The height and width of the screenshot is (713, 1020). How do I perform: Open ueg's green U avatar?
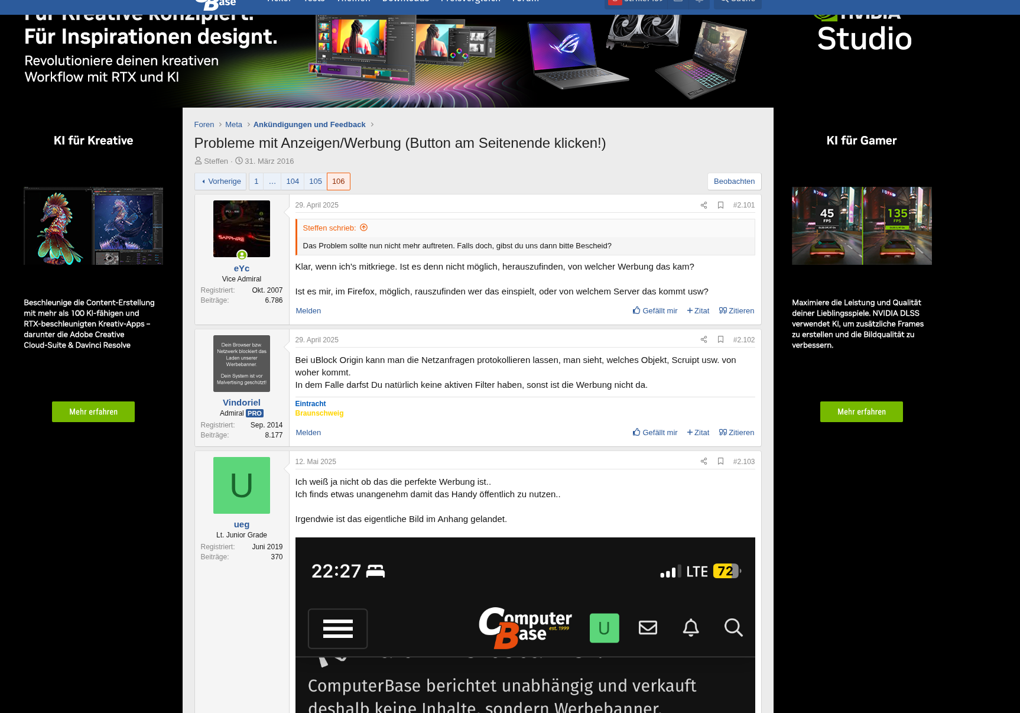[x=242, y=485]
